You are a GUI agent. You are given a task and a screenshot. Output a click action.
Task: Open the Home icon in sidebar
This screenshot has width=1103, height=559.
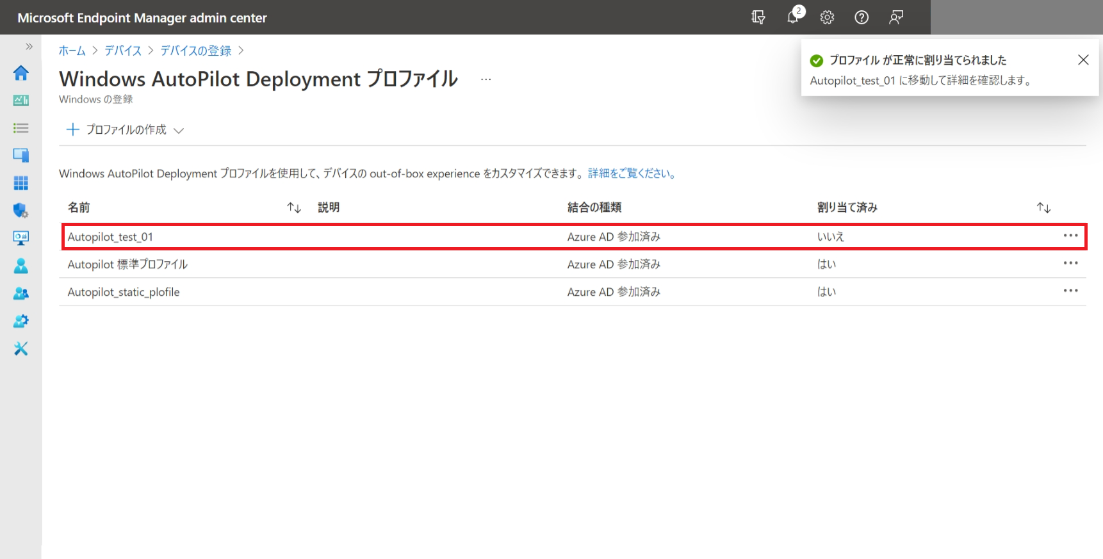point(20,73)
